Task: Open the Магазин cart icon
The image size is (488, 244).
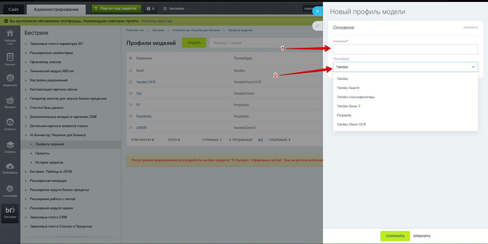Action: [x=10, y=102]
